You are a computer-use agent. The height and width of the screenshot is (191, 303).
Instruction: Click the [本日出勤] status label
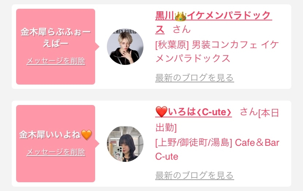(x=217, y=120)
